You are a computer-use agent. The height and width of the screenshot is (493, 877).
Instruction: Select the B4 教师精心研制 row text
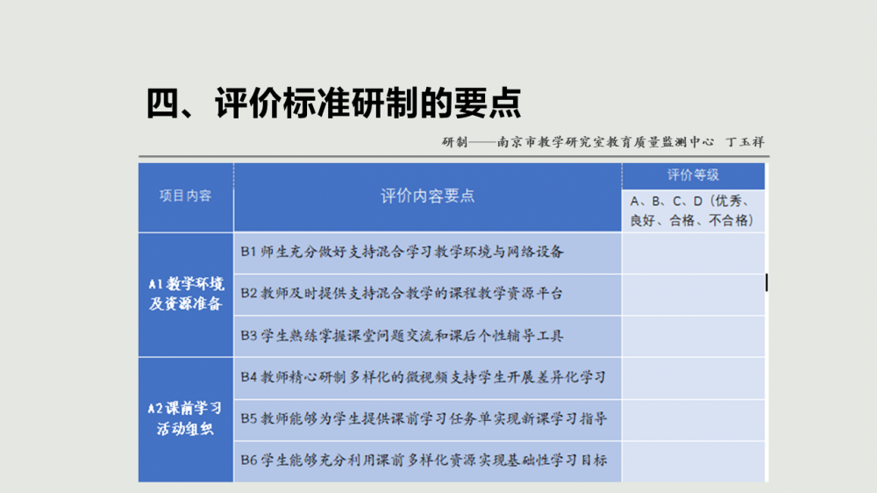(423, 378)
